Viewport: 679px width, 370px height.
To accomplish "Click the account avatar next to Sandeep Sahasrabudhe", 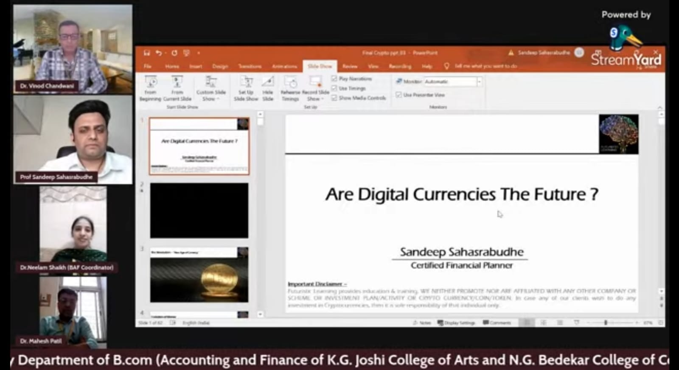I will [579, 53].
